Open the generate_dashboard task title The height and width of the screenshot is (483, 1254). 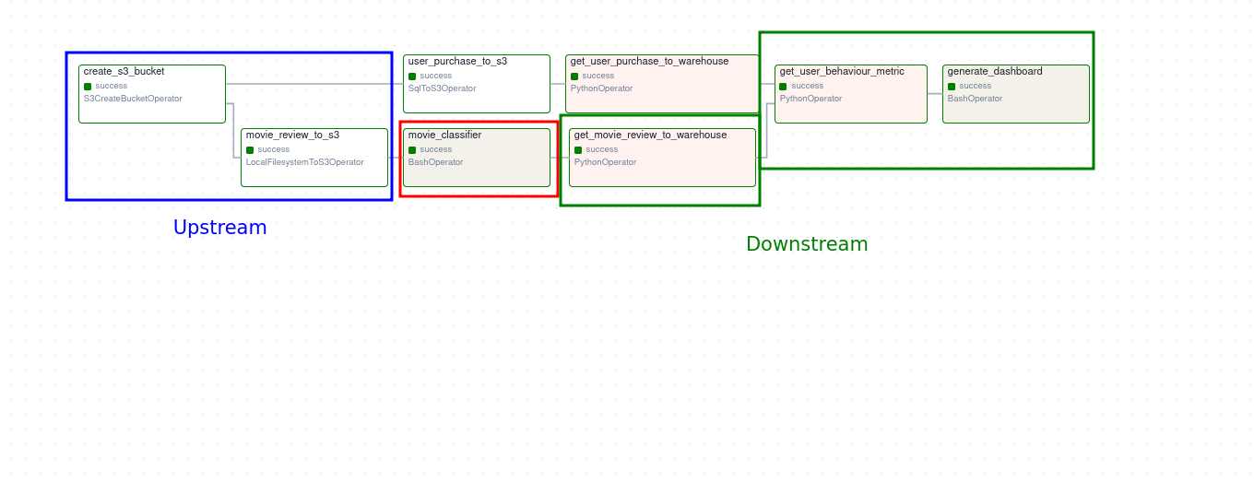pos(995,71)
